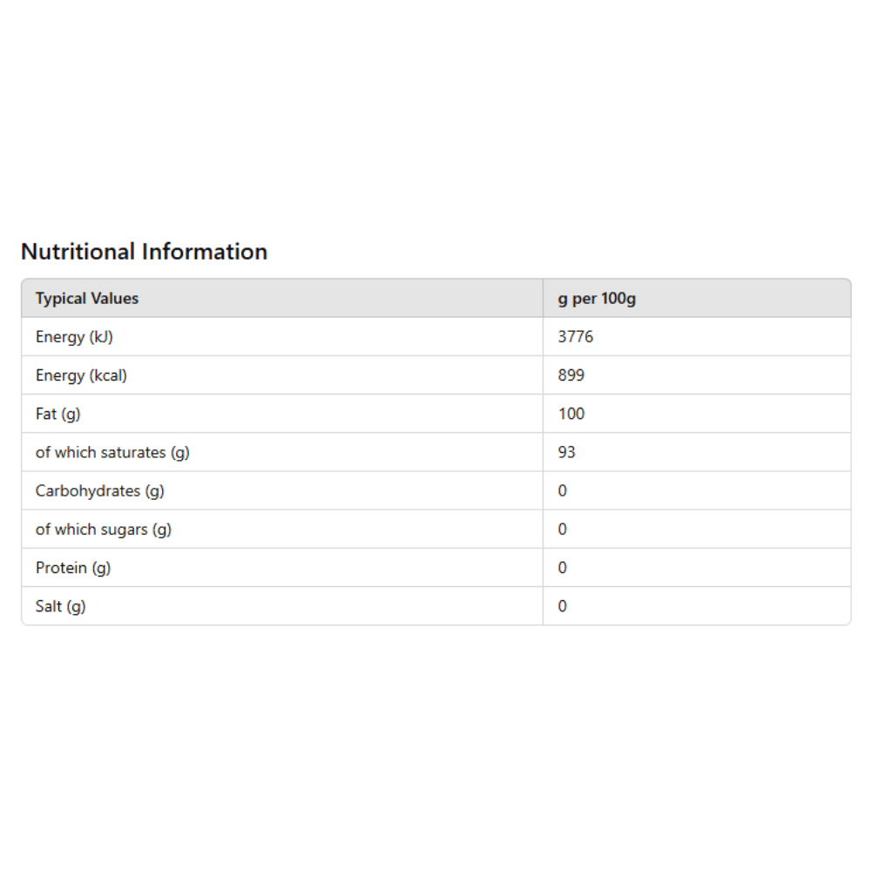
Task: Select the fat value 100
Action: pos(571,414)
